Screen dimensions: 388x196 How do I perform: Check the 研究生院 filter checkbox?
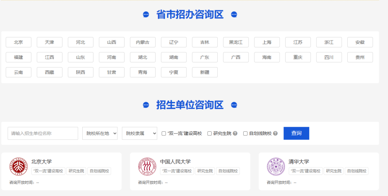(209, 134)
